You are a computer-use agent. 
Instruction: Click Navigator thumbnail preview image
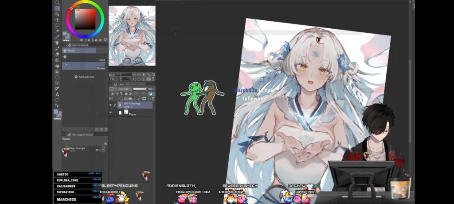[132, 36]
